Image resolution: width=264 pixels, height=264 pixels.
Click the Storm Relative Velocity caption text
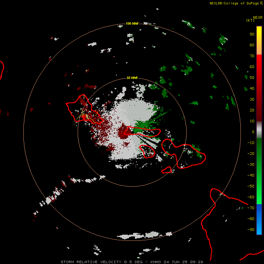(x=132, y=262)
